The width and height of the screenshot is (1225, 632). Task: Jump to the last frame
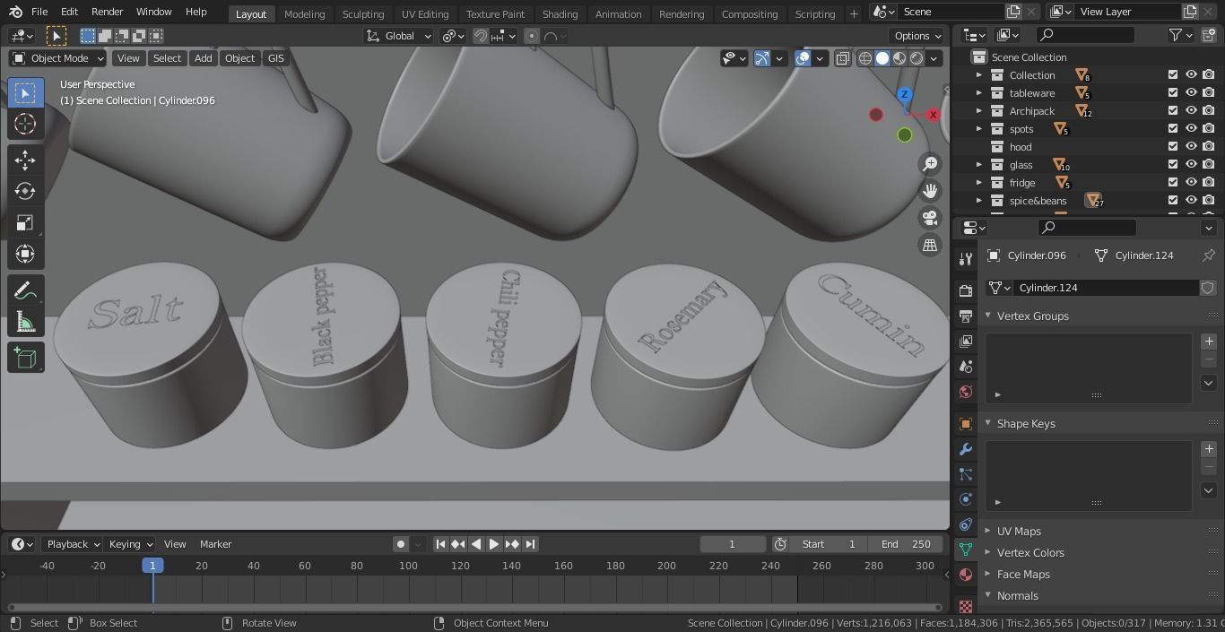(x=530, y=544)
